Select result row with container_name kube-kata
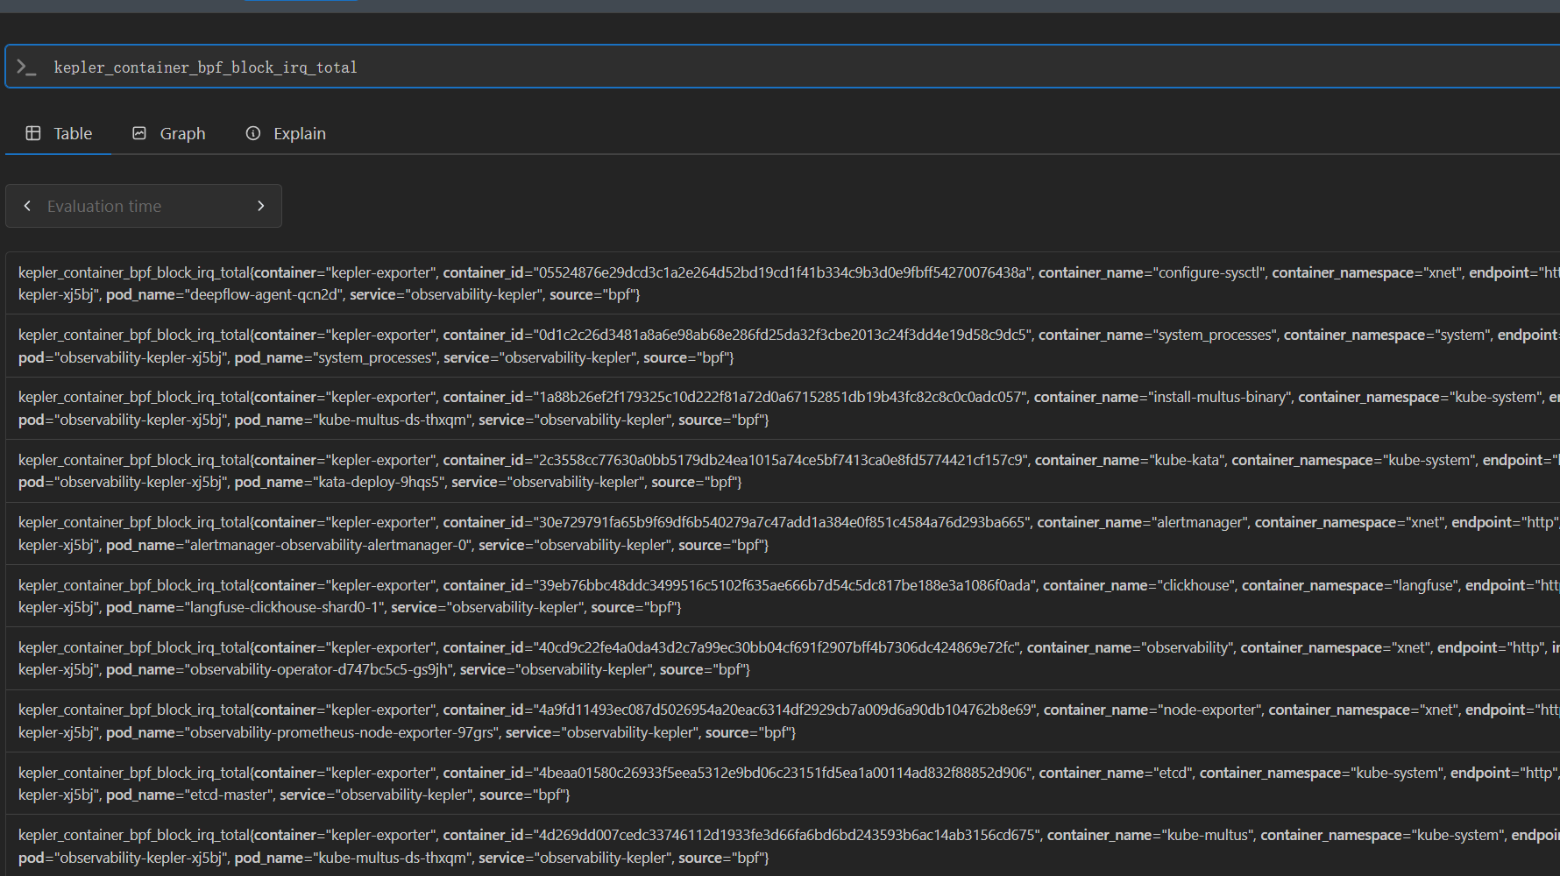The height and width of the screenshot is (876, 1560). (783, 470)
